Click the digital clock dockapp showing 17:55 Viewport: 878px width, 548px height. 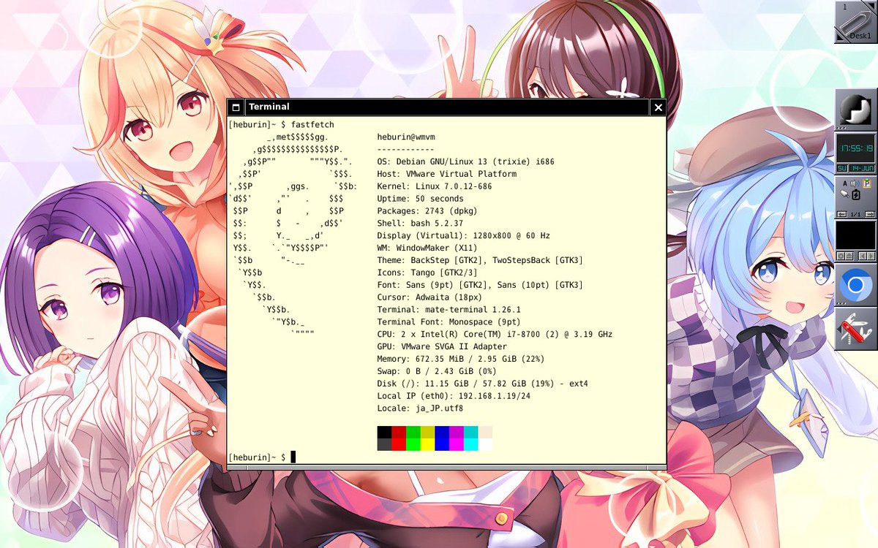pyautogui.click(x=856, y=148)
